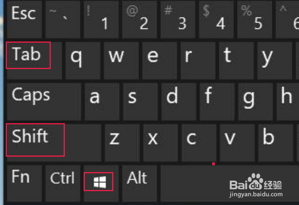Tap the tilde backtick key

point(63,19)
